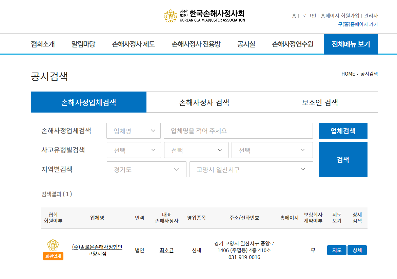This screenshot has height=279, width=397.
Task: Click the 무 value in result row
Action: click(x=313, y=250)
